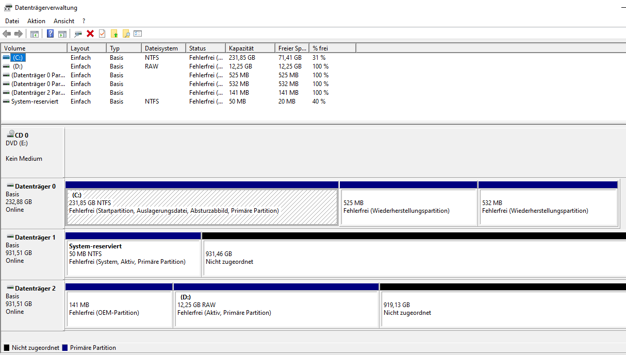The width and height of the screenshot is (626, 355).
Task: Click the black Nicht zugeordnet legend swatch
Action: click(7, 348)
